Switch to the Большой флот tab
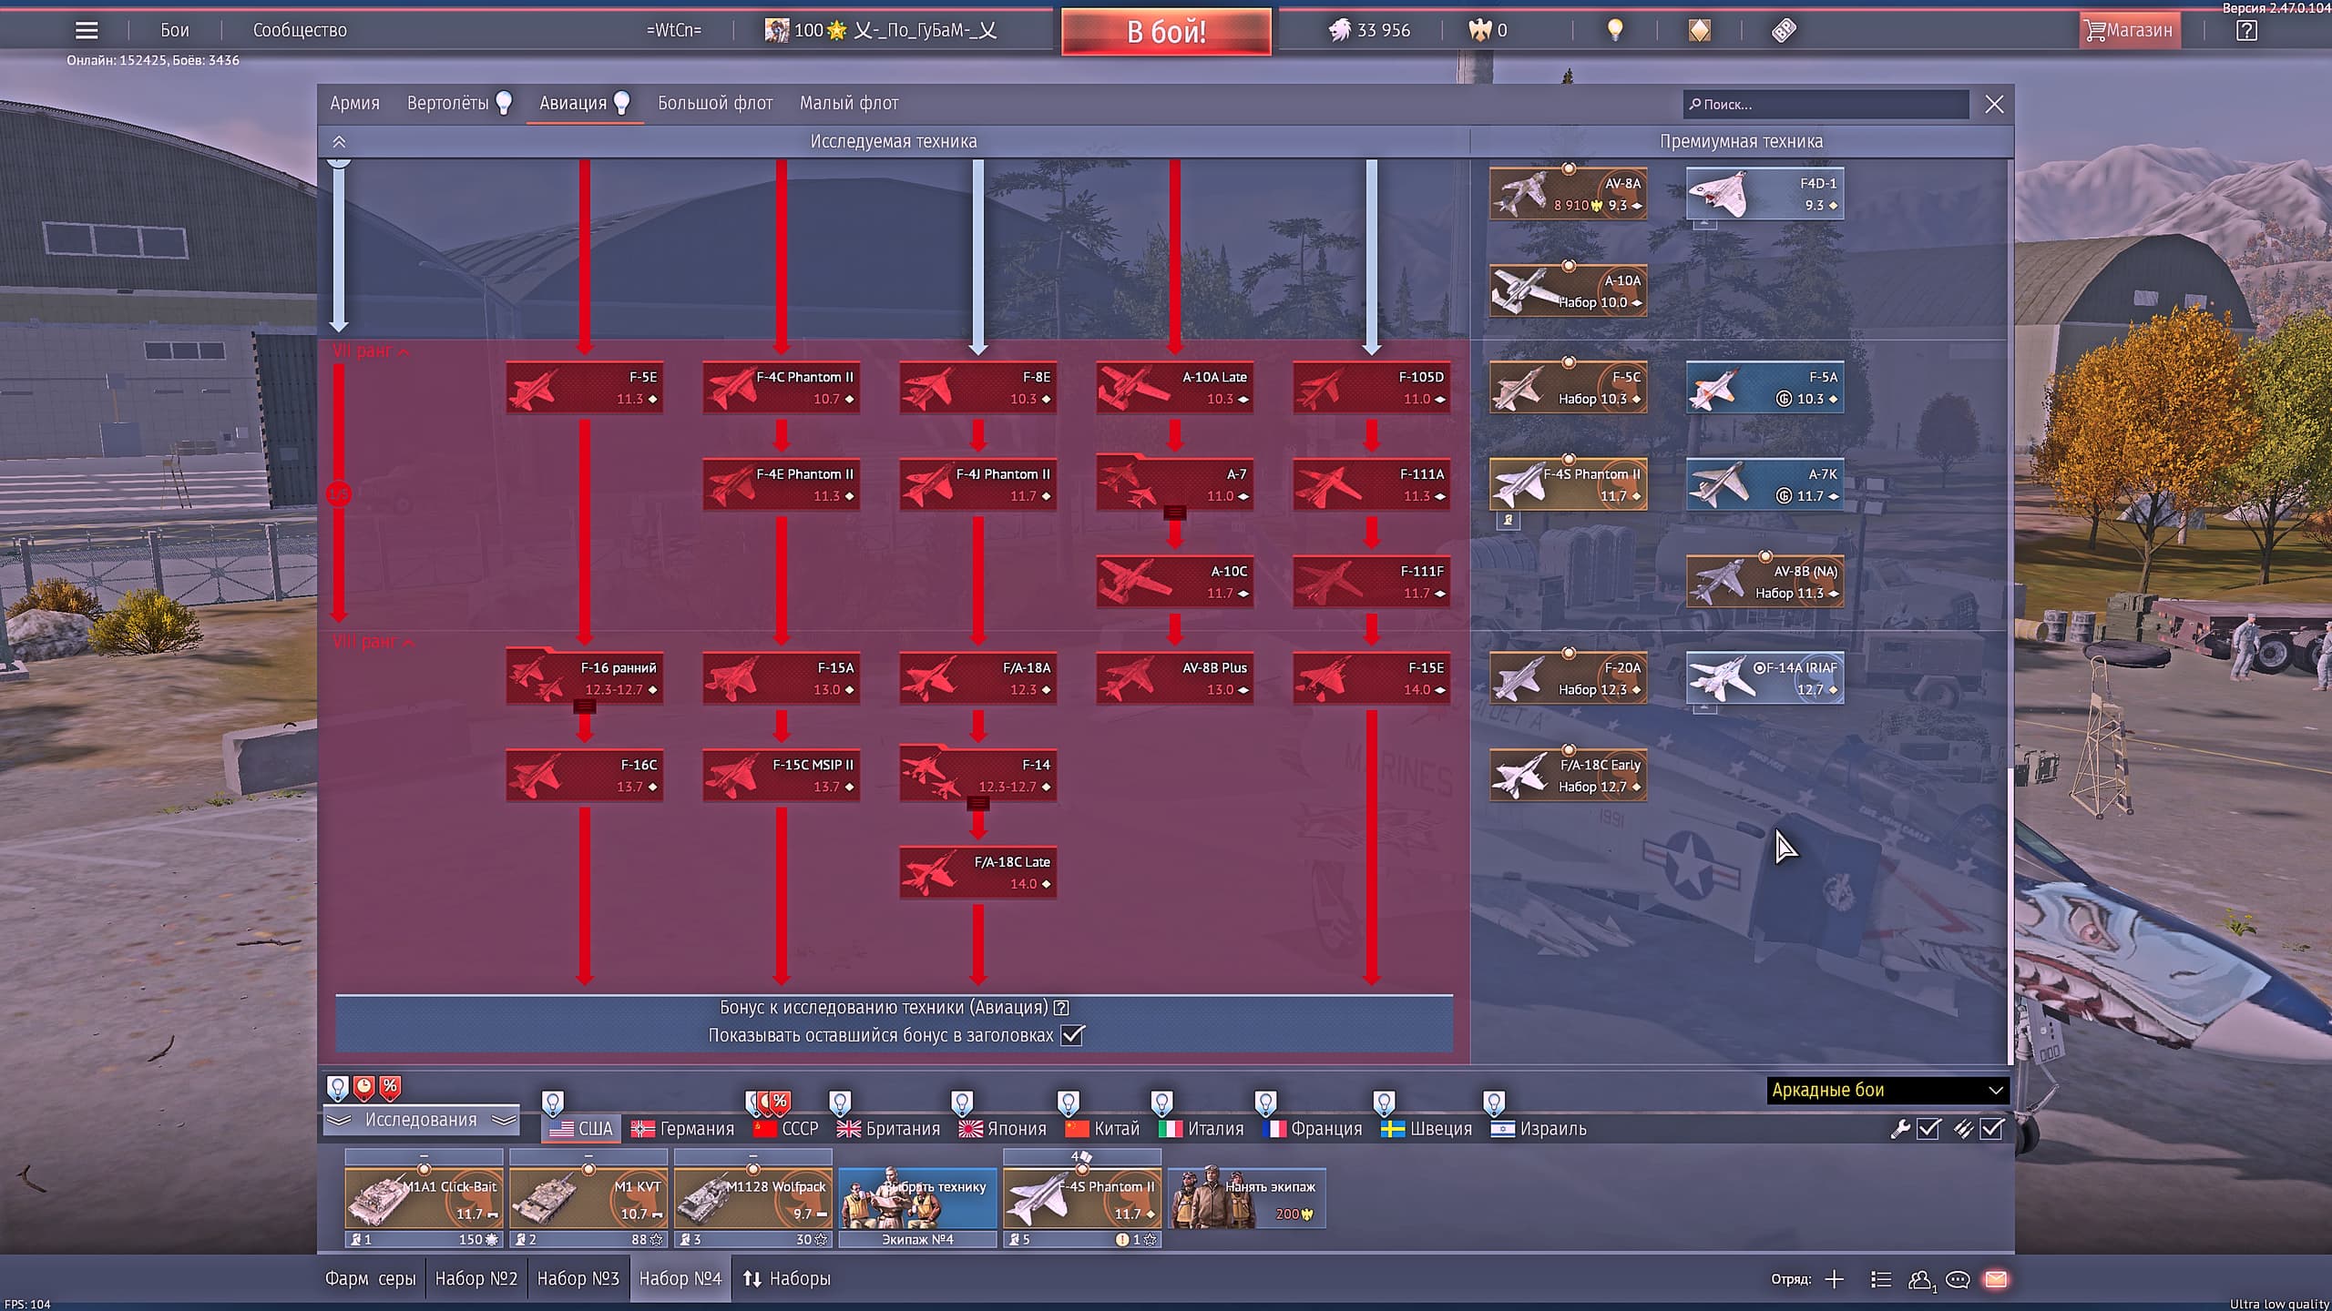Screen dimensions: 2332x1311 715,103
